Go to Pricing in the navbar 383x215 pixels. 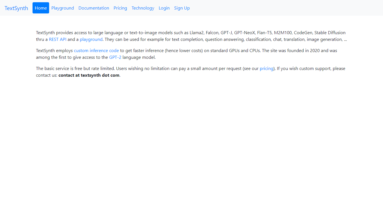120,8
